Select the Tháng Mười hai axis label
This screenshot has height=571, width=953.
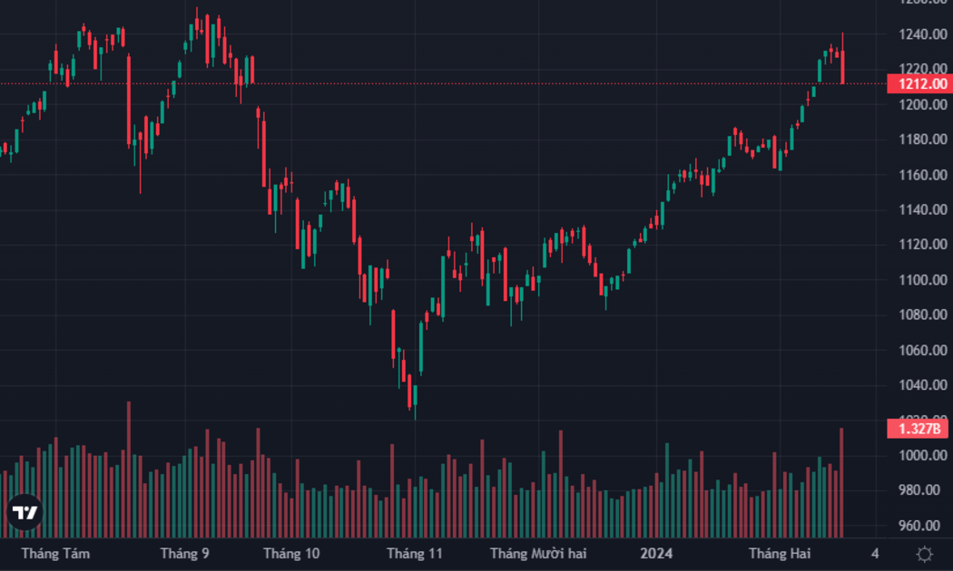538,554
